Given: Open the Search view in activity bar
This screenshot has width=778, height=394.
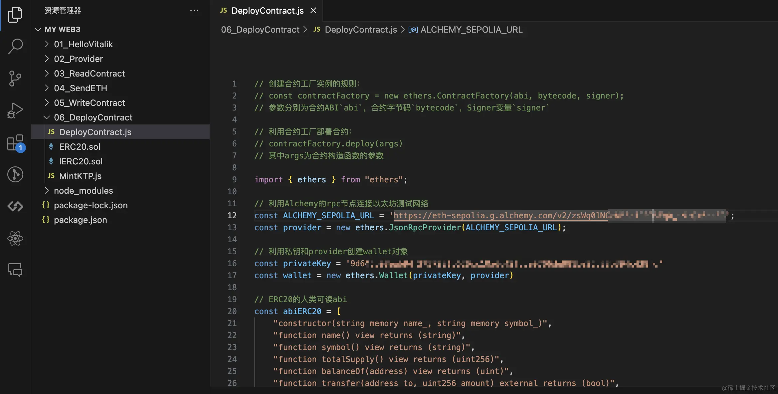Looking at the screenshot, I should [15, 46].
